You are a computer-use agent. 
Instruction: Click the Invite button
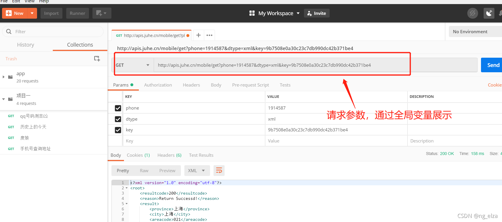(x=317, y=13)
